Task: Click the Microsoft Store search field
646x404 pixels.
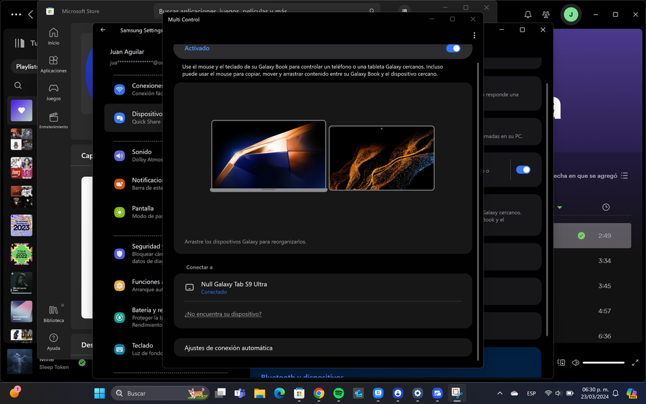Action: (x=267, y=11)
